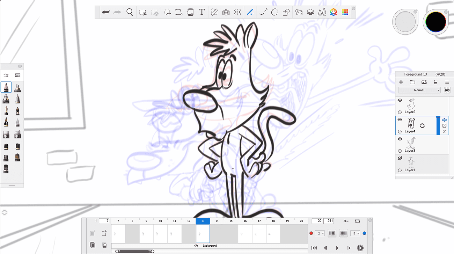Select the highlighted Steady Stroke tool
454x254 pixels.
pos(250,12)
